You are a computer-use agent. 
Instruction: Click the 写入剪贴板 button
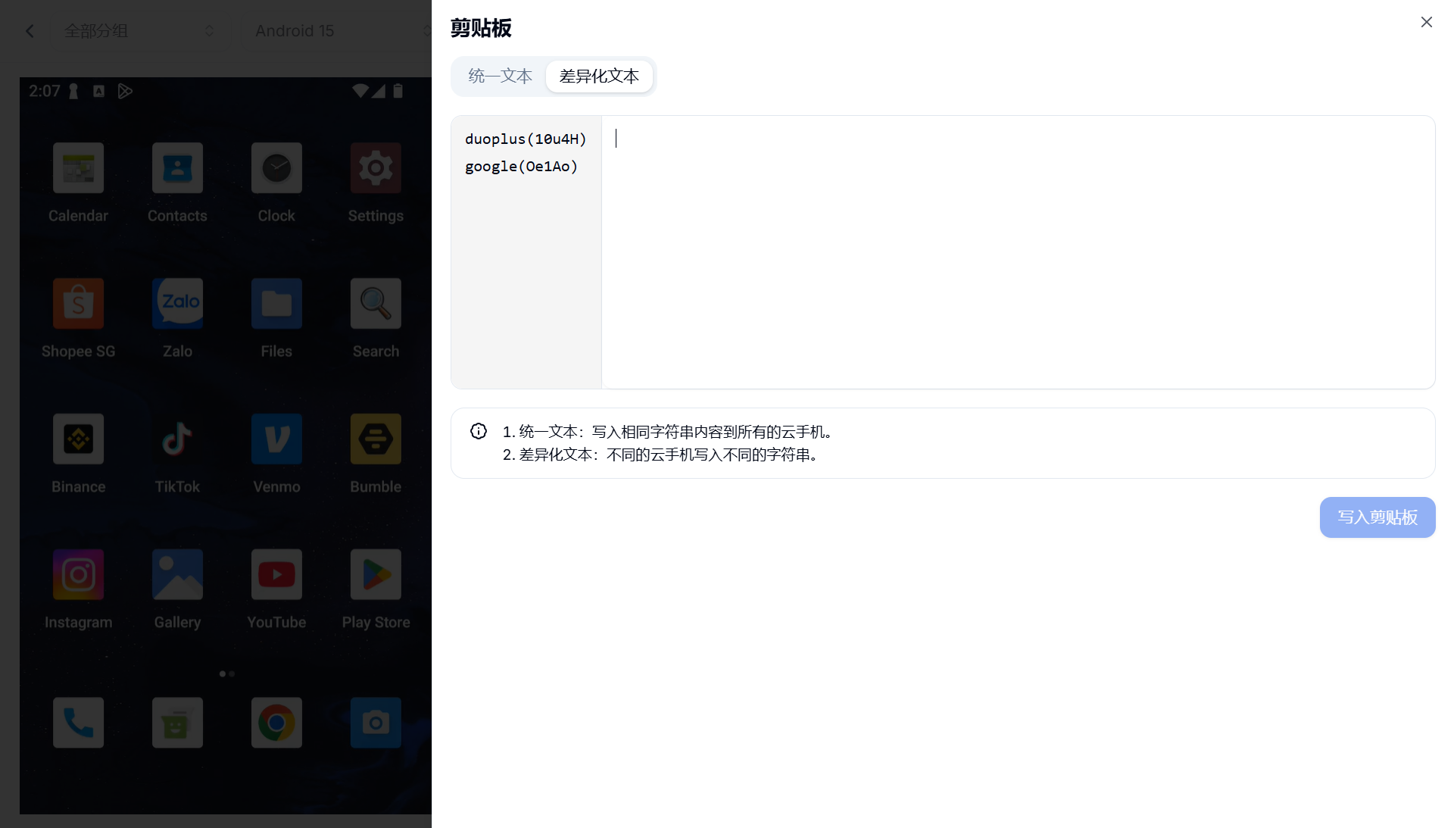point(1377,517)
